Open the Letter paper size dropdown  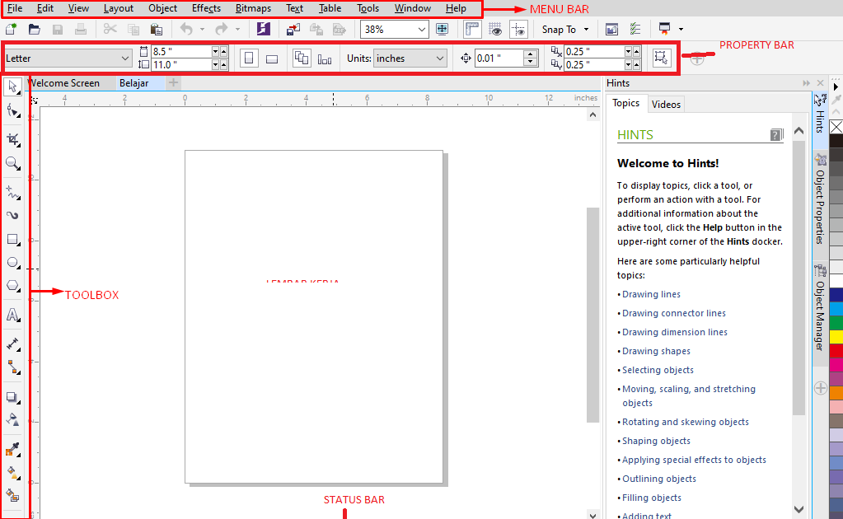coord(125,58)
